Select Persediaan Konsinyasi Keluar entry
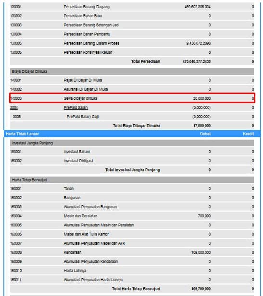This screenshot has width=263, height=296. point(88,52)
